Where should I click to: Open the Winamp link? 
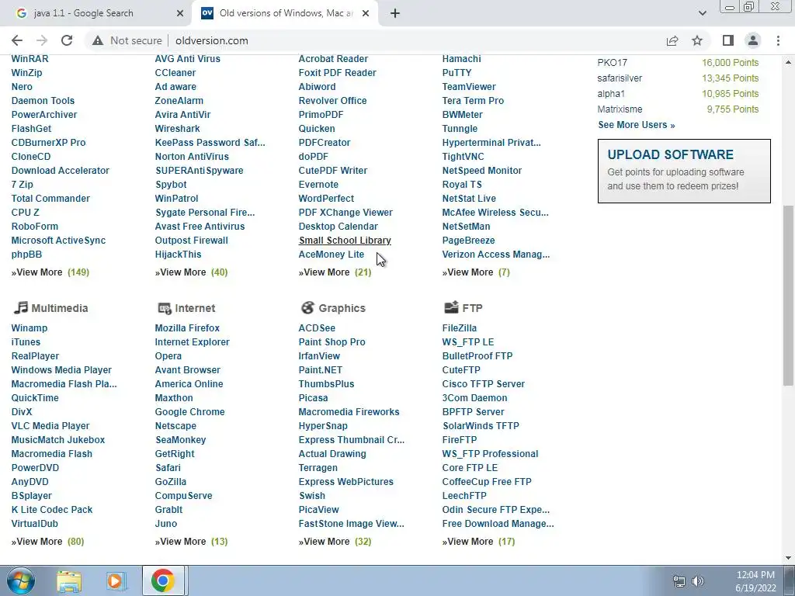pyautogui.click(x=29, y=328)
